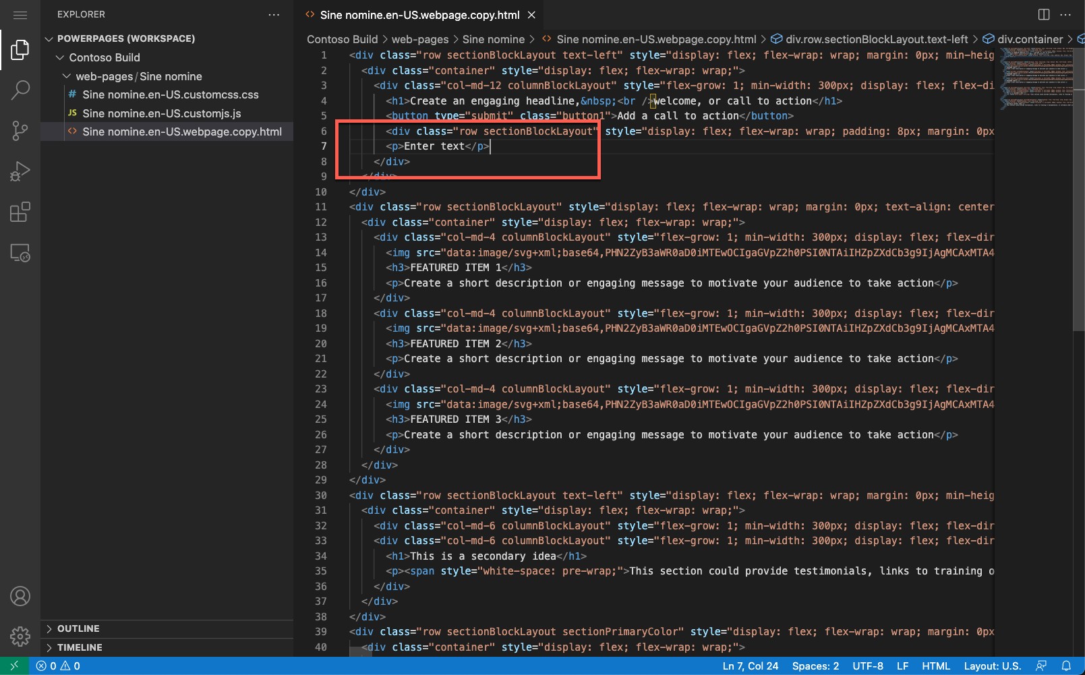
Task: Click Spaces: 2 to change indentation
Action: [x=815, y=666]
